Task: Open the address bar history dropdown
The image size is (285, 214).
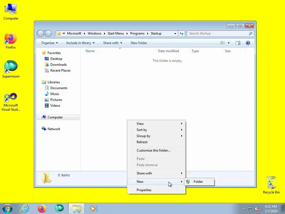Action: [x=175, y=33]
